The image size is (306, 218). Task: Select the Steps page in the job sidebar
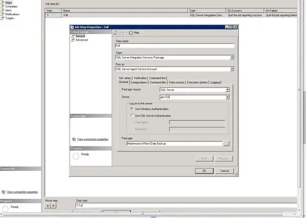[8, 2]
